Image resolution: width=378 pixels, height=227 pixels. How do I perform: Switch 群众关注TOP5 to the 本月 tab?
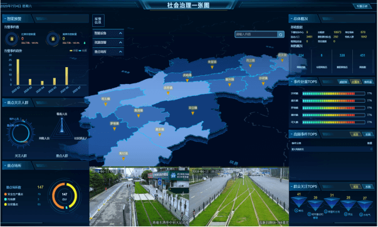tap(355, 187)
